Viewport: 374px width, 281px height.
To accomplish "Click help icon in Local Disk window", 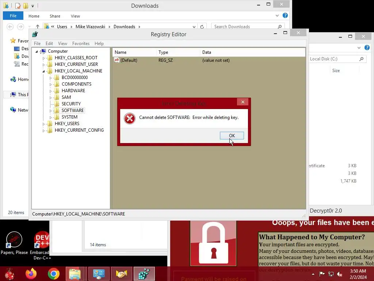I will pyautogui.click(x=367, y=48).
